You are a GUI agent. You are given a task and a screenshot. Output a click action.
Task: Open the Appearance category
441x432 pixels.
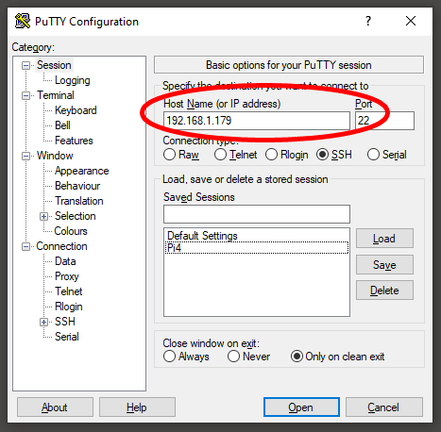point(82,171)
